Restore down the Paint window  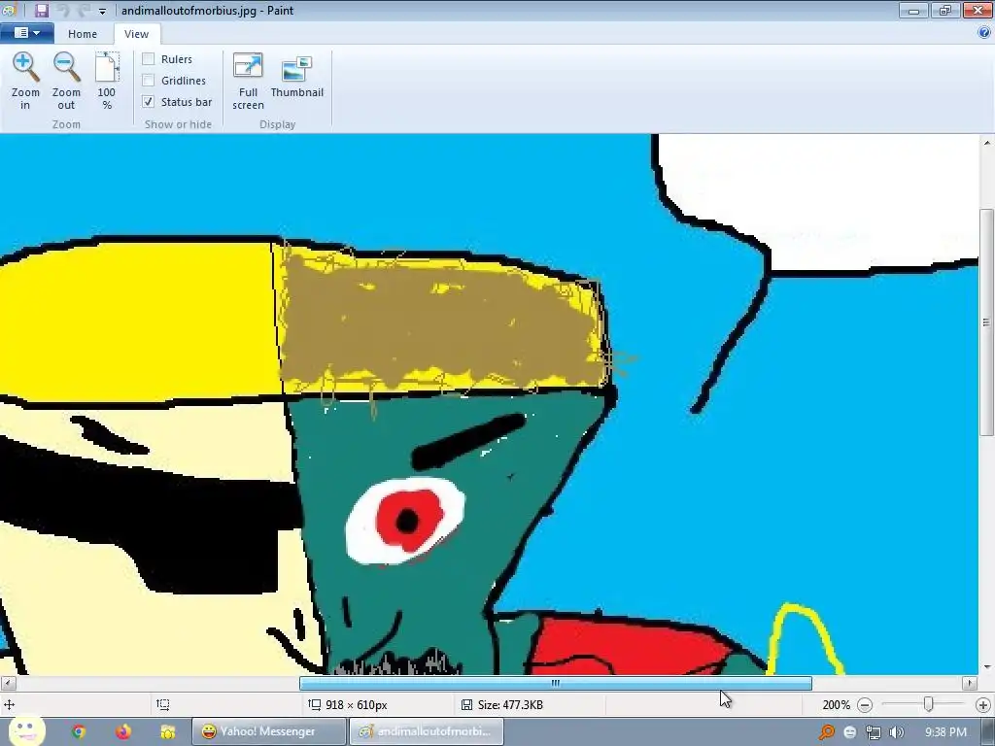(x=944, y=10)
